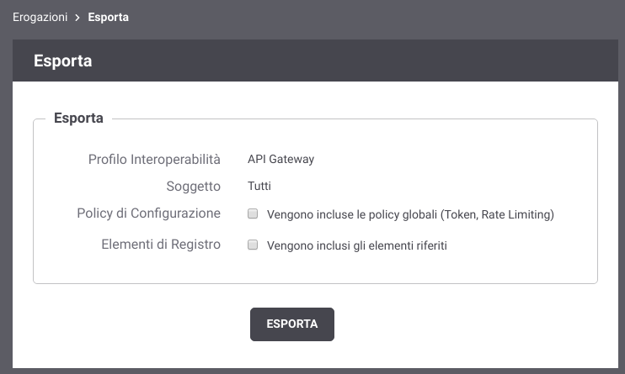Select the Profilo Interoperabilità field label
This screenshot has width=625, height=374.
click(154, 159)
